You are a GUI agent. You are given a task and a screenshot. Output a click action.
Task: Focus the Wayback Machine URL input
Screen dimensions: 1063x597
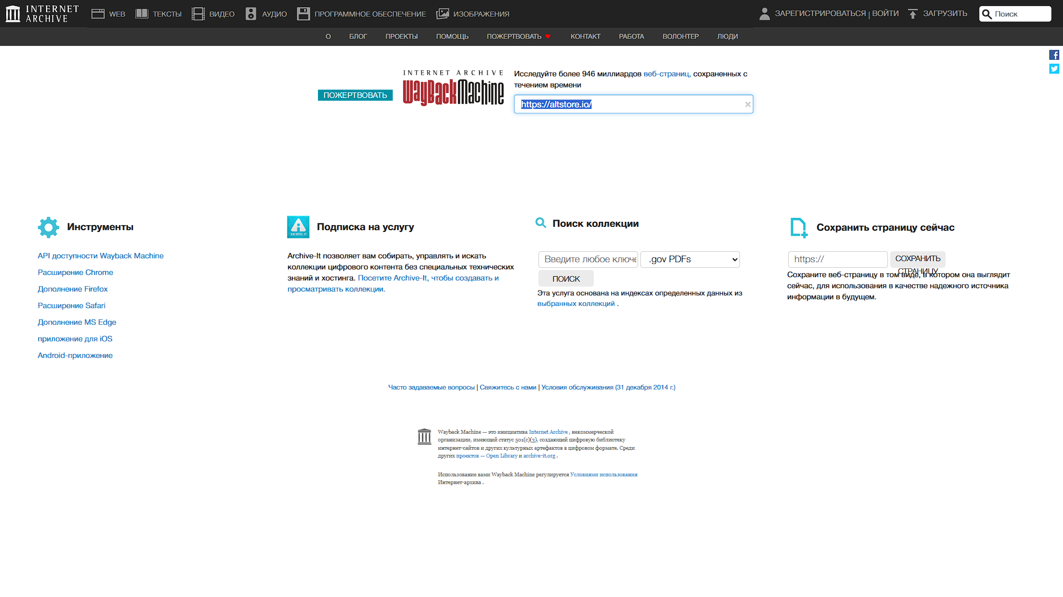pyautogui.click(x=633, y=104)
